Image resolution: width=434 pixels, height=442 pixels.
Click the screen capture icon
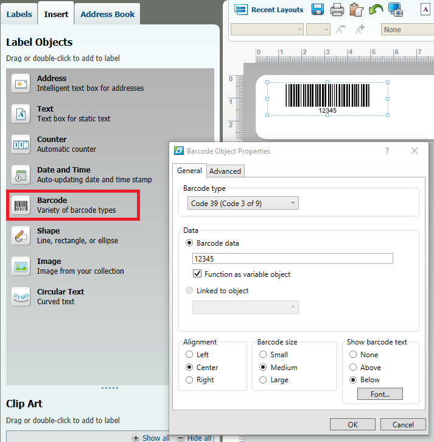coord(396,9)
